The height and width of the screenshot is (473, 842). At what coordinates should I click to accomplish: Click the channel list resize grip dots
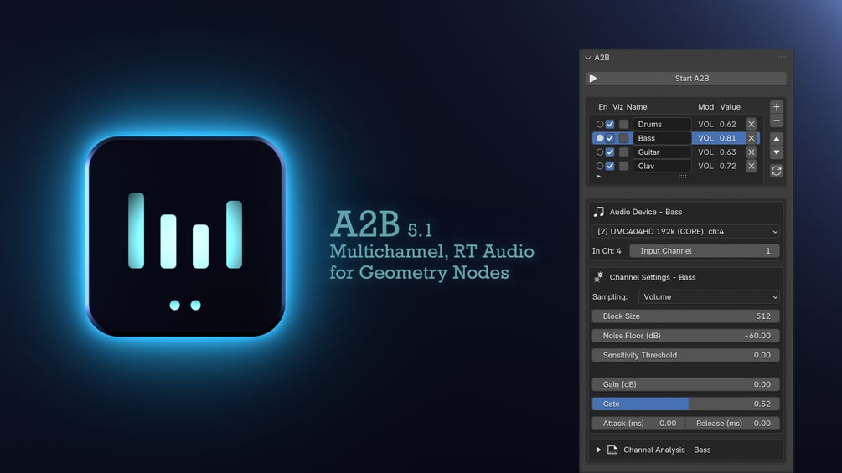[x=682, y=176]
